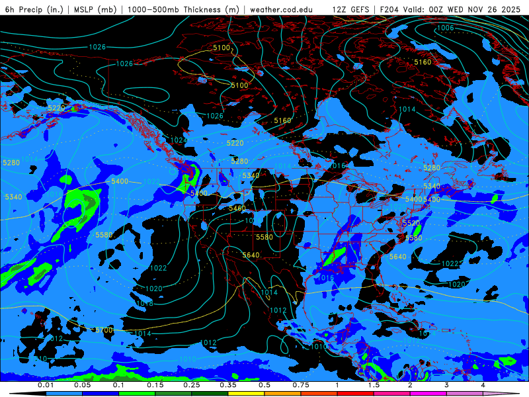Click the 'MSLP (mb)' header label

tap(95, 9)
